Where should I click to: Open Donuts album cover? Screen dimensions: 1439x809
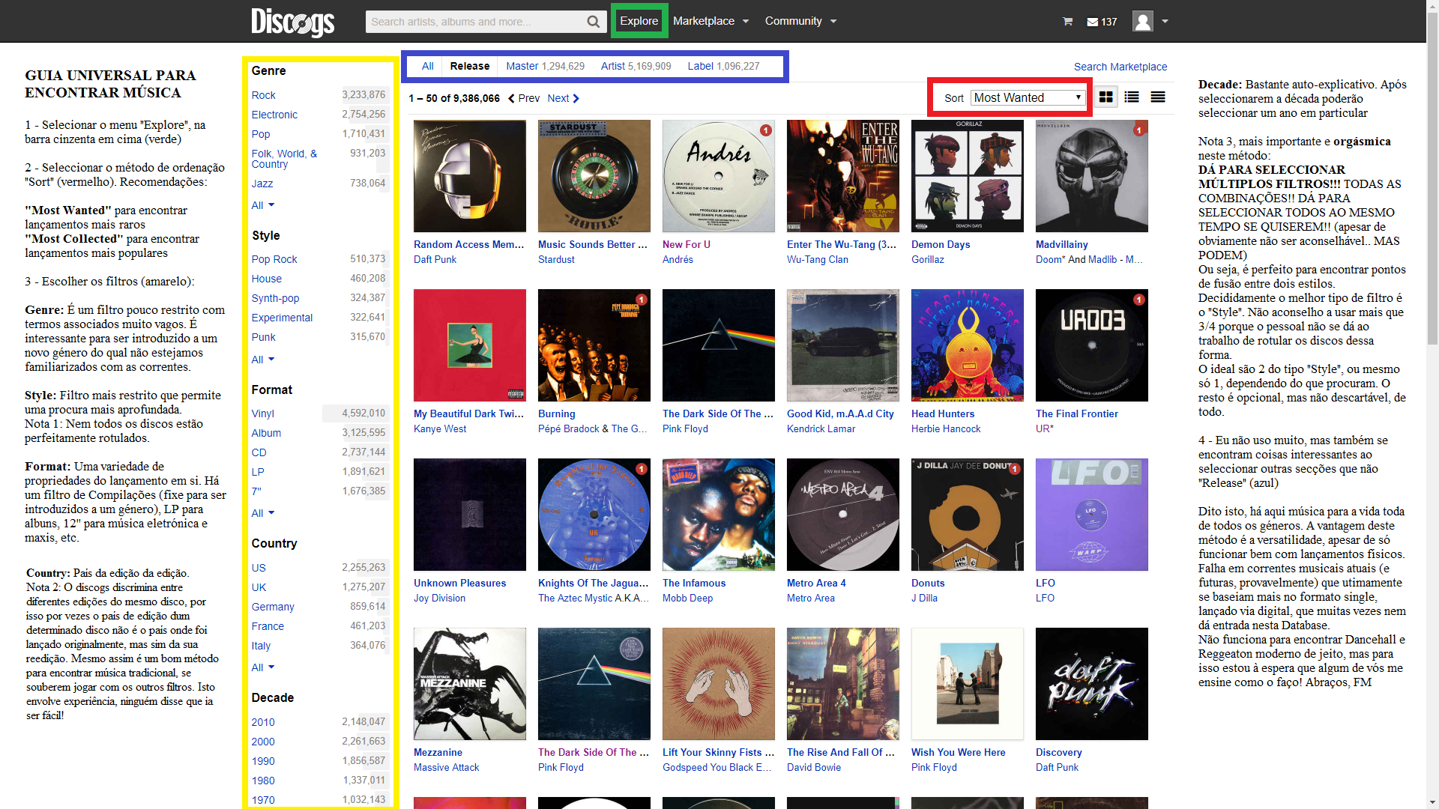click(968, 515)
